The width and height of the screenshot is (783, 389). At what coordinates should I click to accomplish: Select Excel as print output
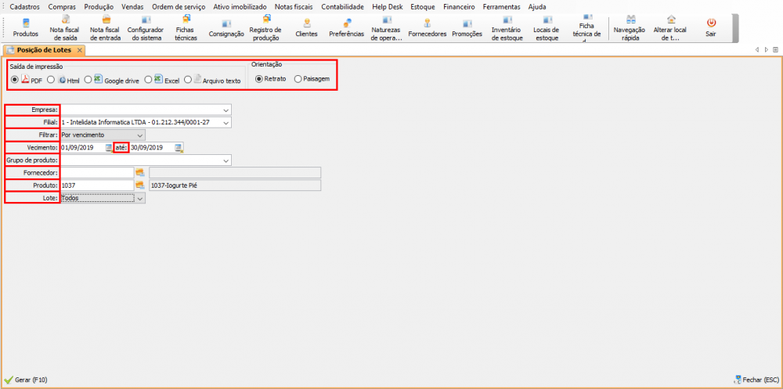pos(149,80)
